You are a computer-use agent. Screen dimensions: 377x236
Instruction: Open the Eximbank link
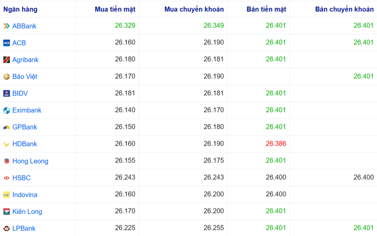(x=27, y=110)
